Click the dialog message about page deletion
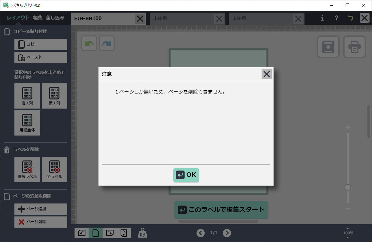372x242 pixels. click(170, 92)
